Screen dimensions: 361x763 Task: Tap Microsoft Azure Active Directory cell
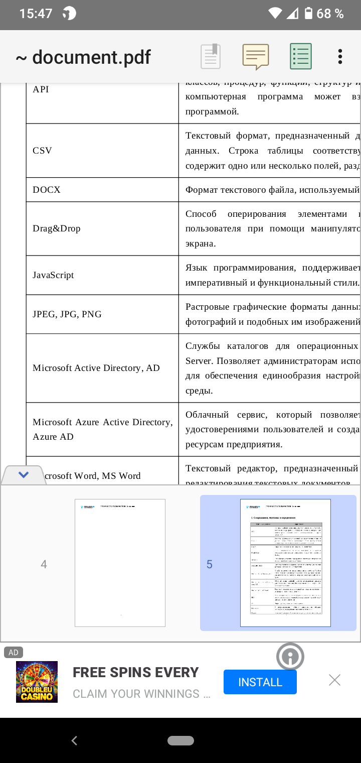tap(102, 429)
